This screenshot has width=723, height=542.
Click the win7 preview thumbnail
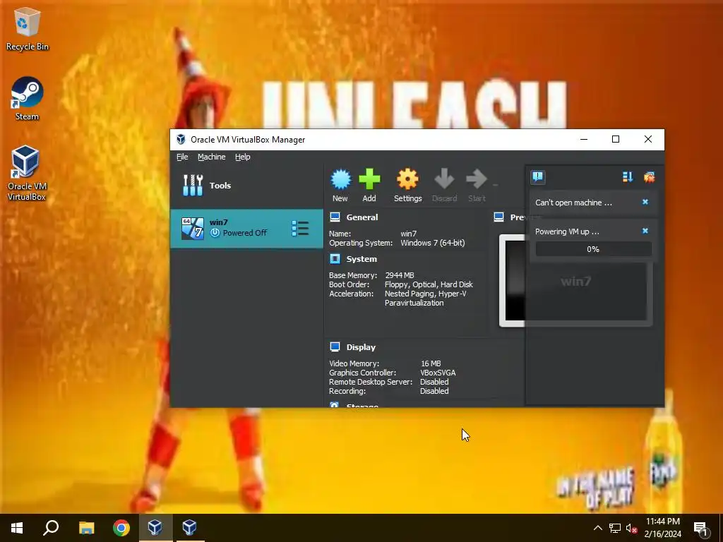(576, 281)
